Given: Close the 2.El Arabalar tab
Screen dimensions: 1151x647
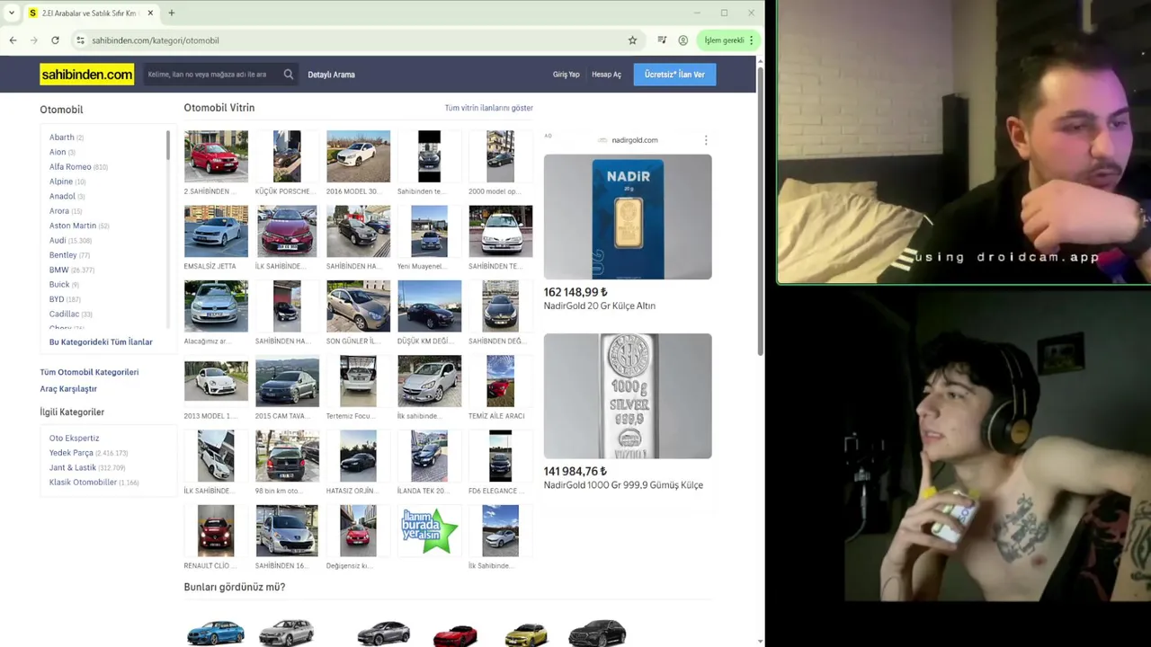Looking at the screenshot, I should pyautogui.click(x=150, y=13).
